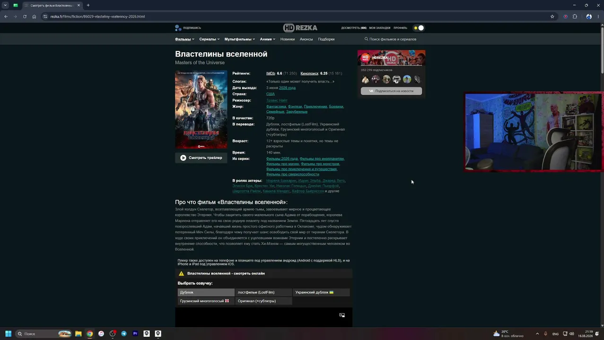
Task: Open the Chrome three-dot menu
Action: [x=598, y=17]
